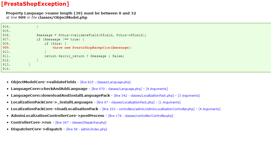Click 'LanguageCore::checkAndAddLanguage' trace entry
The width and height of the screenshot is (271, 158).
[49, 89]
